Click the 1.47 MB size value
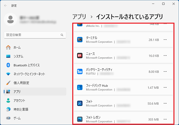This screenshot has width=179, height=125. coord(153,87)
